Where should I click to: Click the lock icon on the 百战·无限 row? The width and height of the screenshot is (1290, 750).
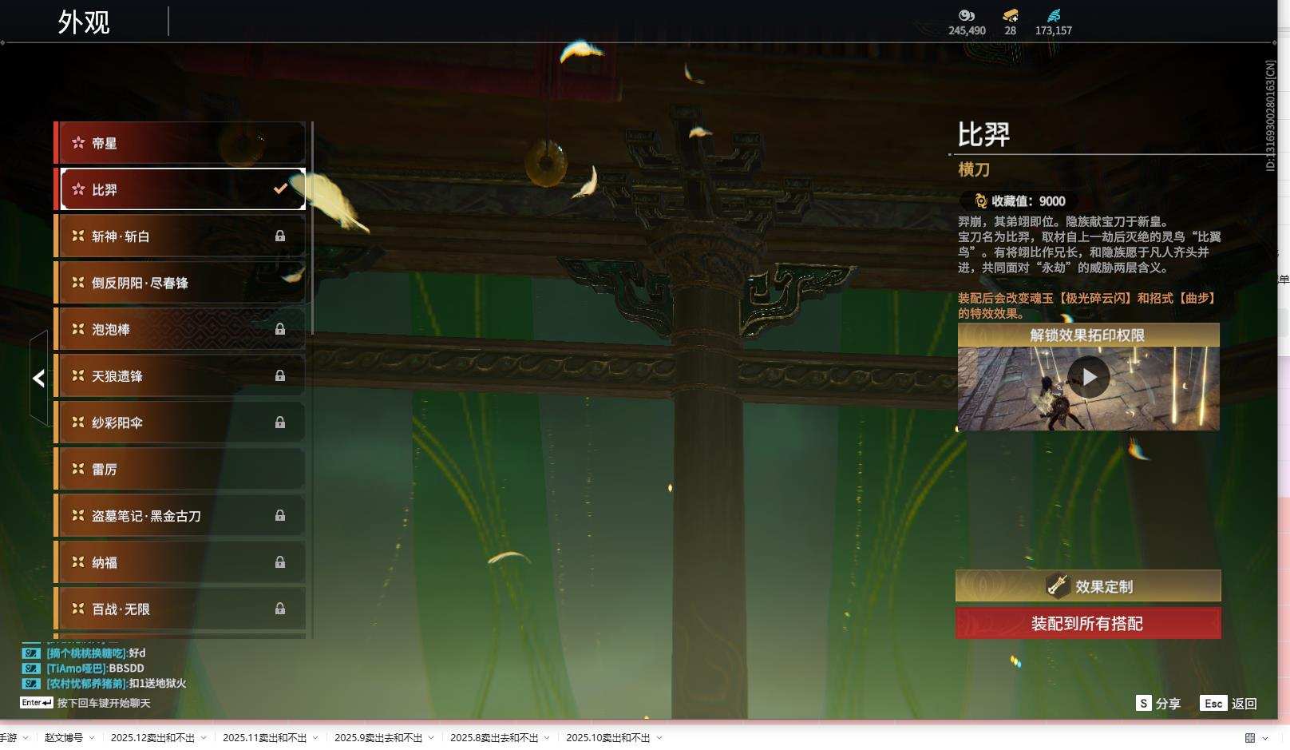point(280,609)
